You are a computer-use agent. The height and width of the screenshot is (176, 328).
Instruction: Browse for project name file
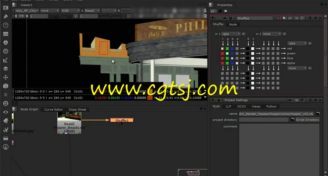tap(318, 114)
